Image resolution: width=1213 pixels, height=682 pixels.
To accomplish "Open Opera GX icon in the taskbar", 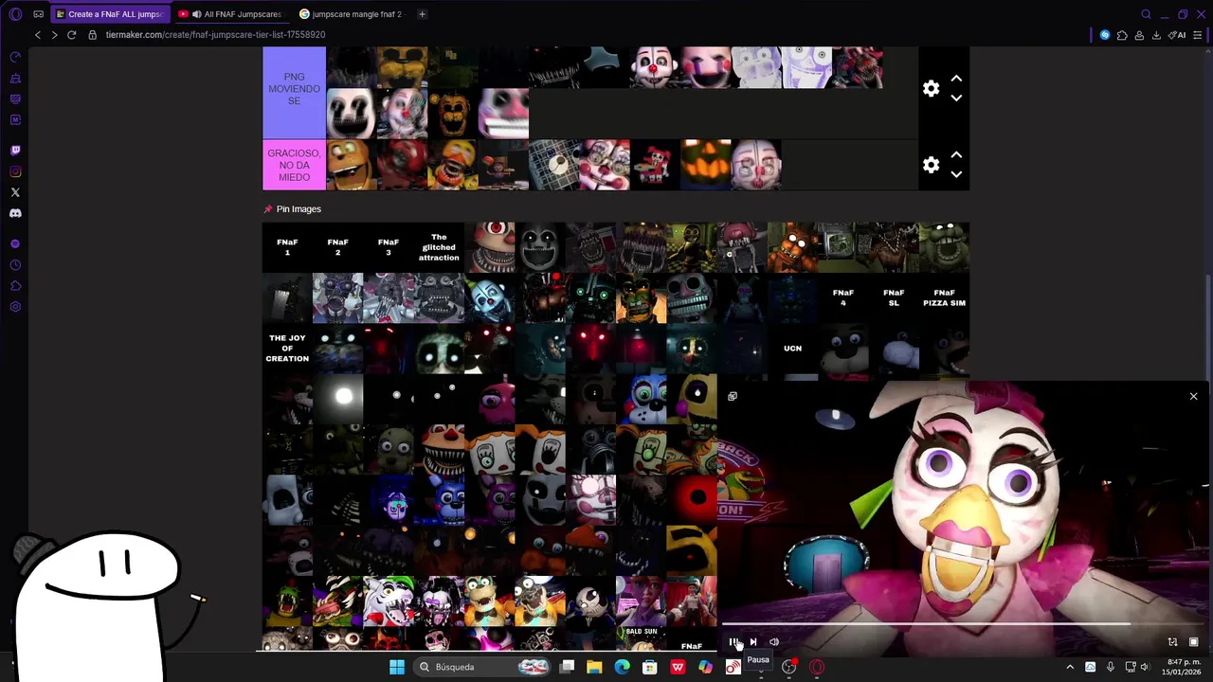I will (x=817, y=667).
